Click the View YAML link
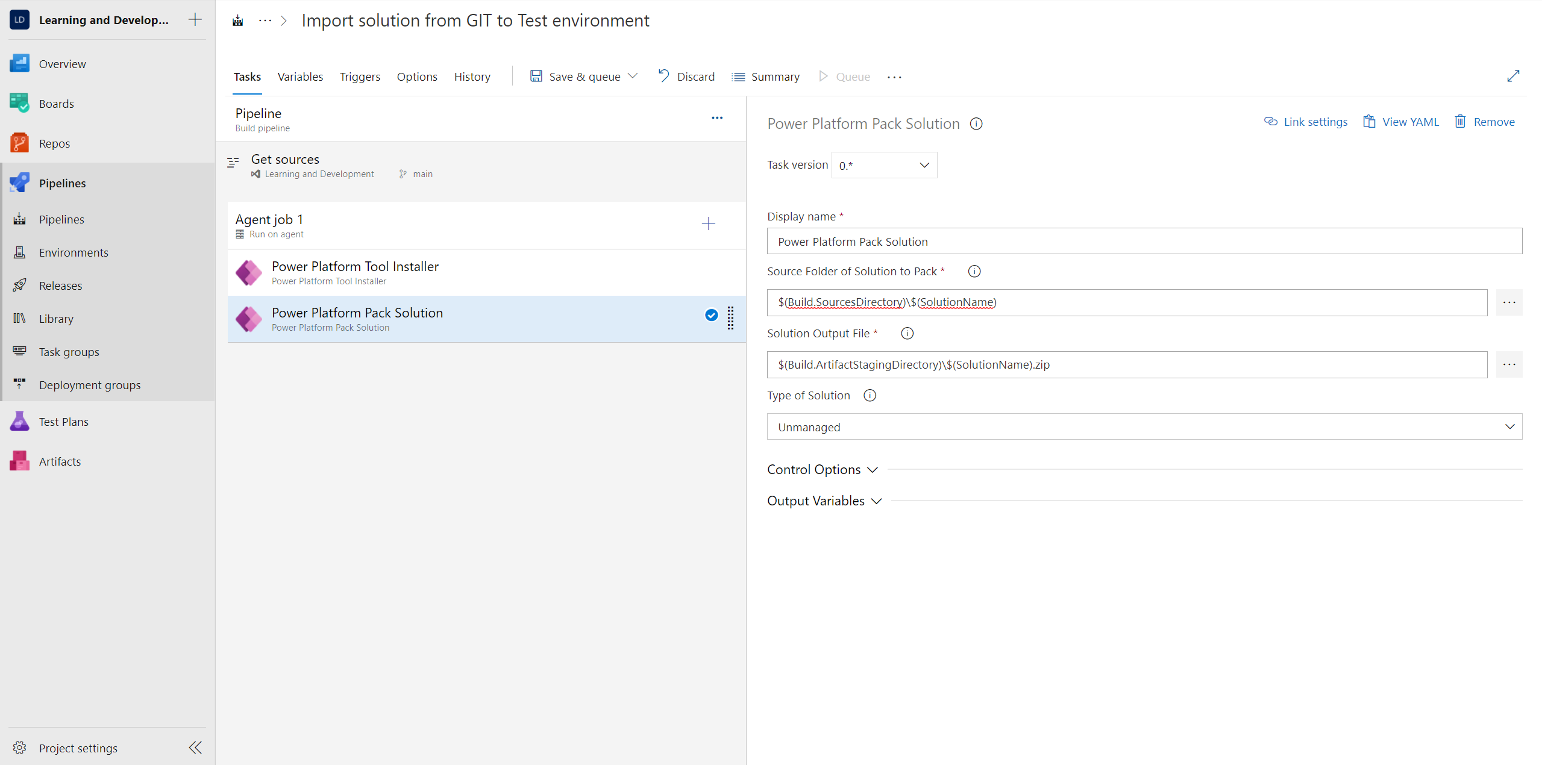 click(1400, 121)
